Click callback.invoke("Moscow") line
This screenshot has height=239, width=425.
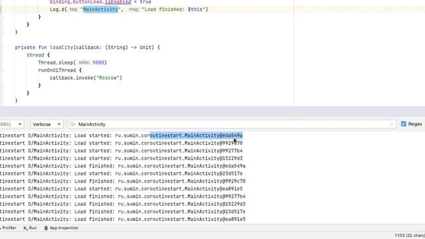pos(86,78)
